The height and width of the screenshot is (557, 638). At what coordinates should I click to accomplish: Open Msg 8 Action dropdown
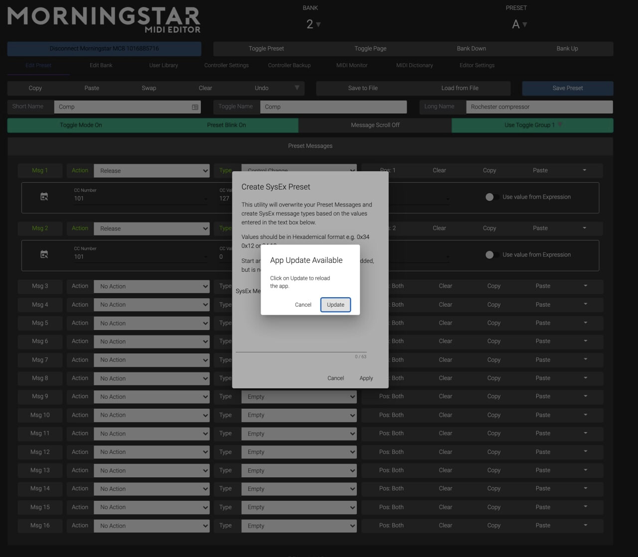(152, 378)
